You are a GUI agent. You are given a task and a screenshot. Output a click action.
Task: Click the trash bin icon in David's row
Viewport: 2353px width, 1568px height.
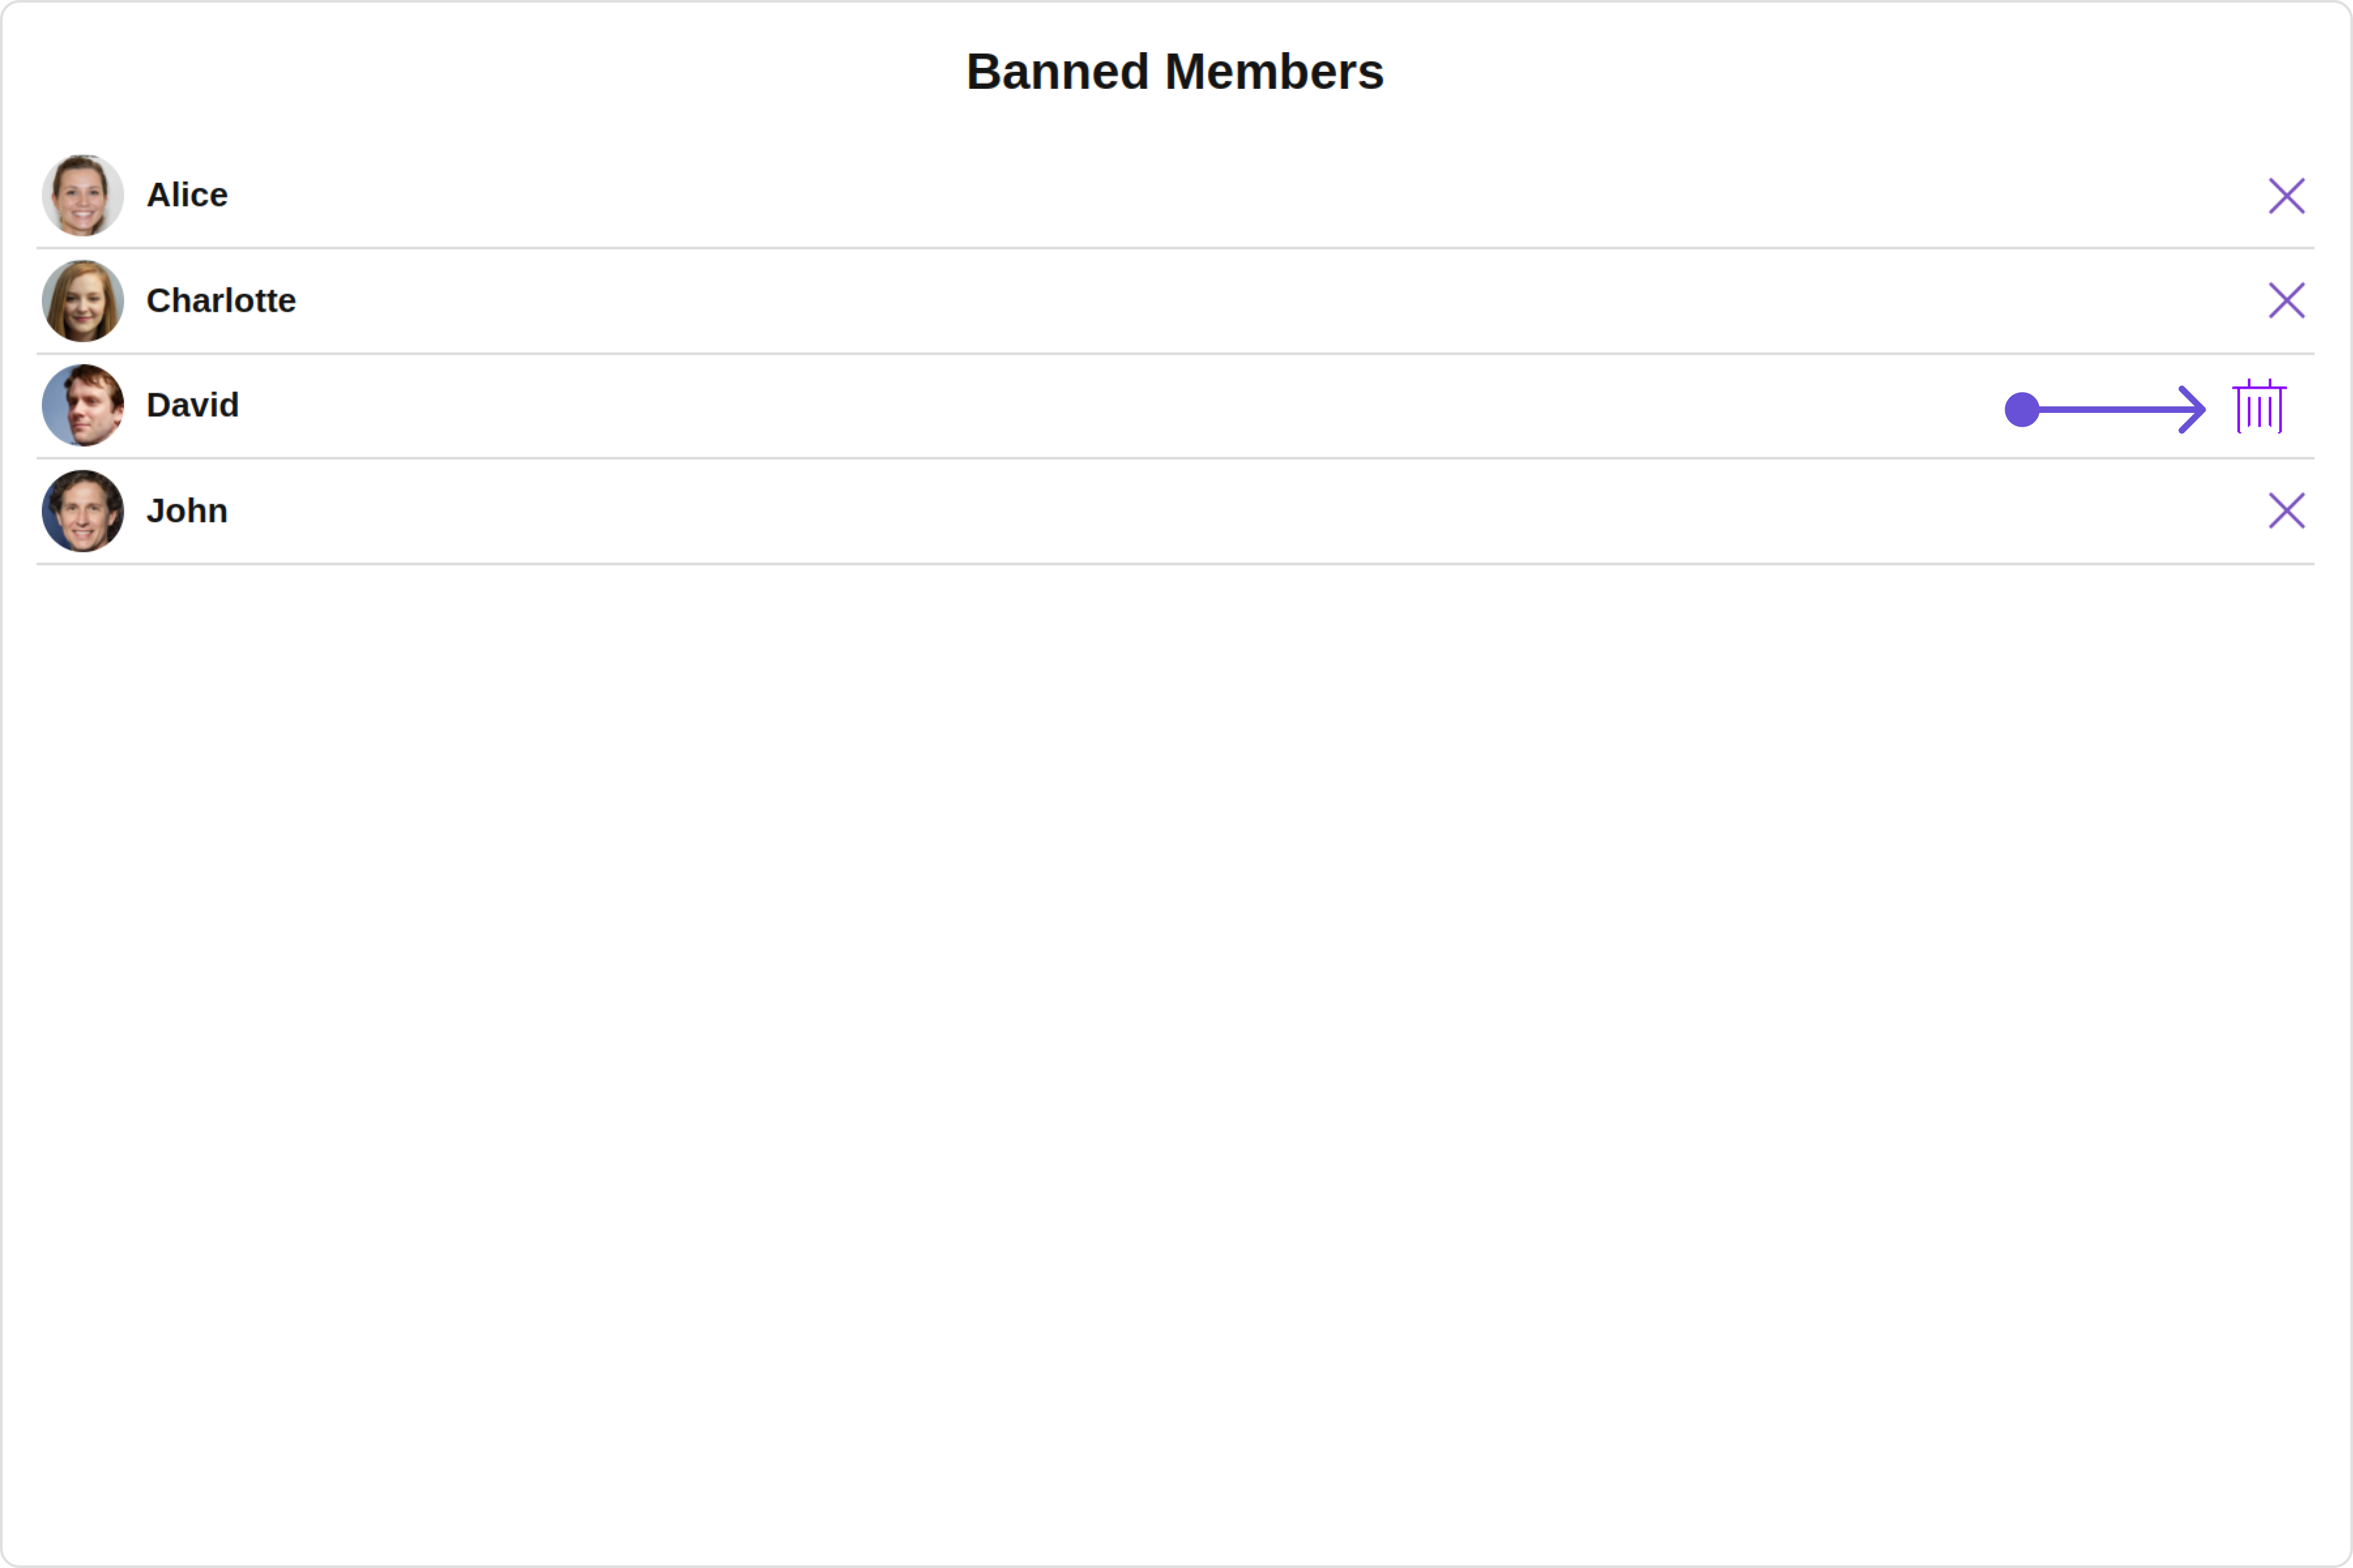pyautogui.click(x=2260, y=406)
